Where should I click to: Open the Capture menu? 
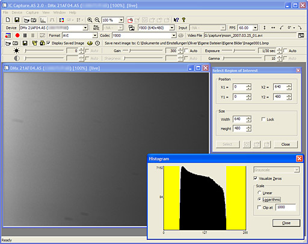point(32,13)
